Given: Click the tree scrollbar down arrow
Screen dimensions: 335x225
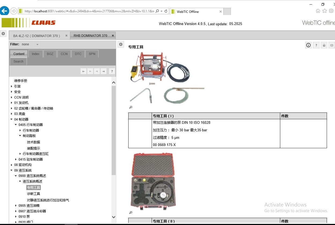Looking at the screenshot, I should click(114, 217).
